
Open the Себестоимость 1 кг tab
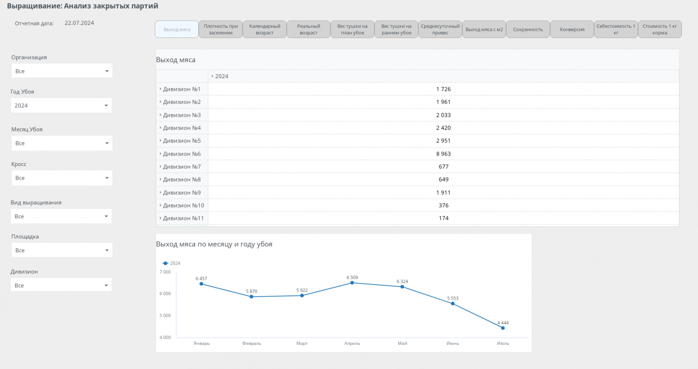click(616, 30)
